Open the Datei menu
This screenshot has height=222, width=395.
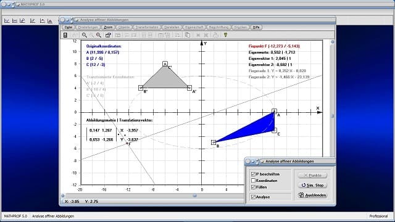(69, 27)
